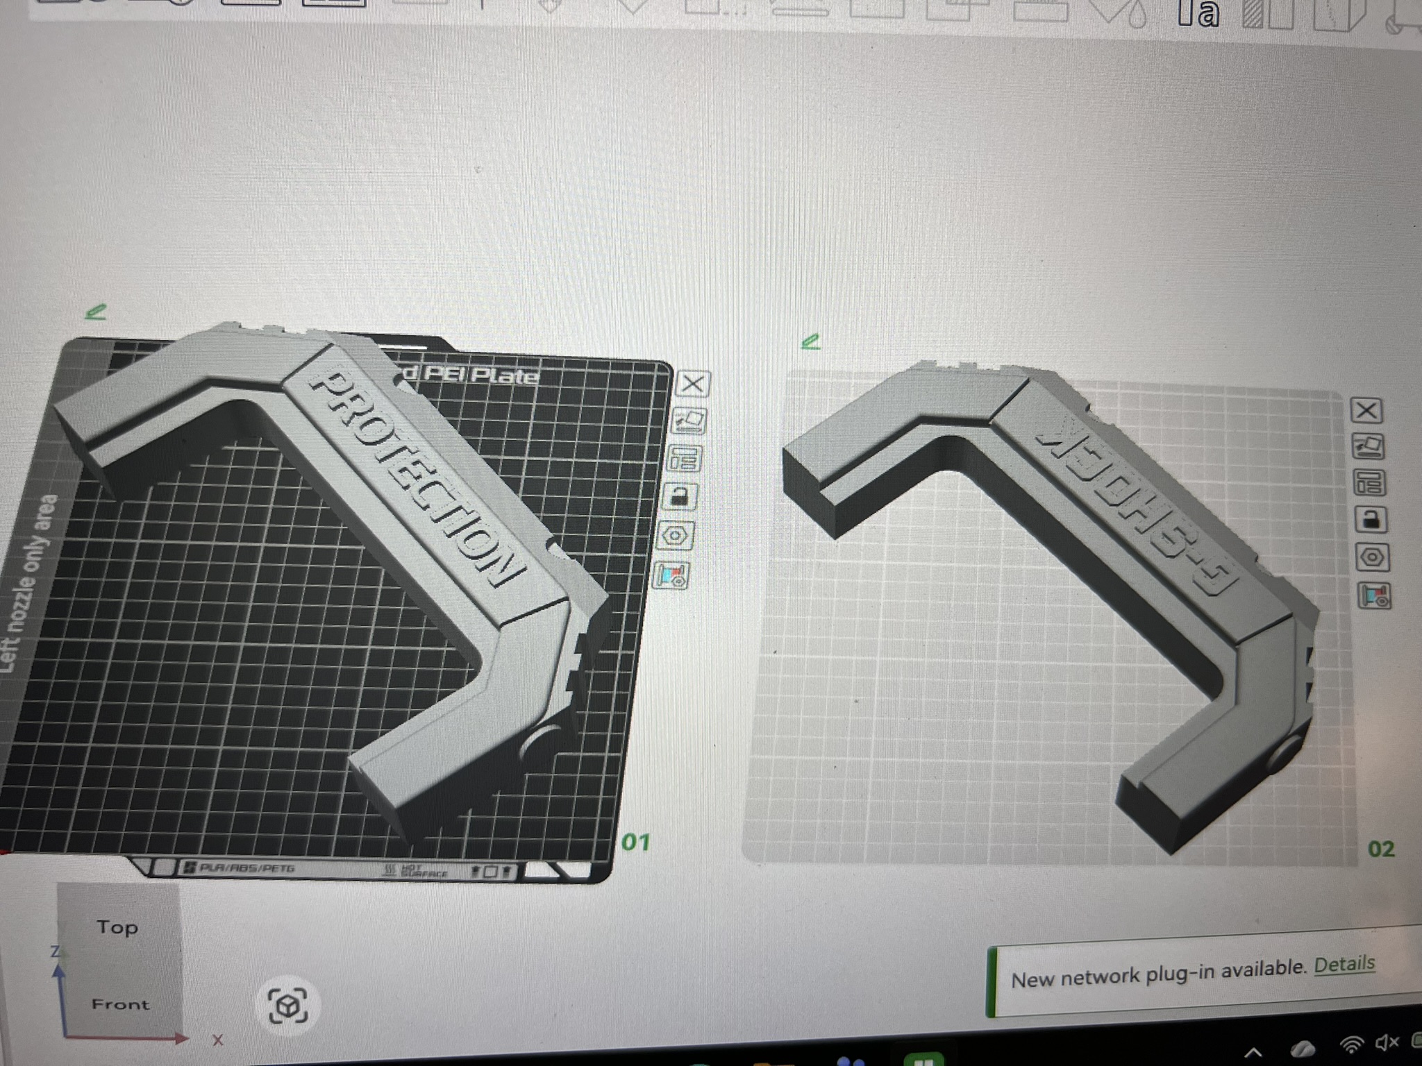Remove all objects from plate 02
Viewport: 1422px width, 1066px height.
click(1366, 411)
